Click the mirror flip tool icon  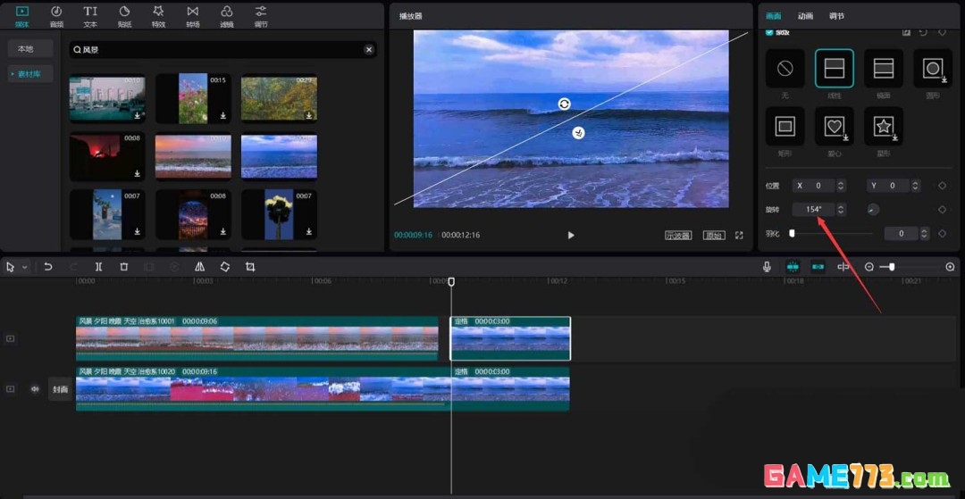click(199, 267)
